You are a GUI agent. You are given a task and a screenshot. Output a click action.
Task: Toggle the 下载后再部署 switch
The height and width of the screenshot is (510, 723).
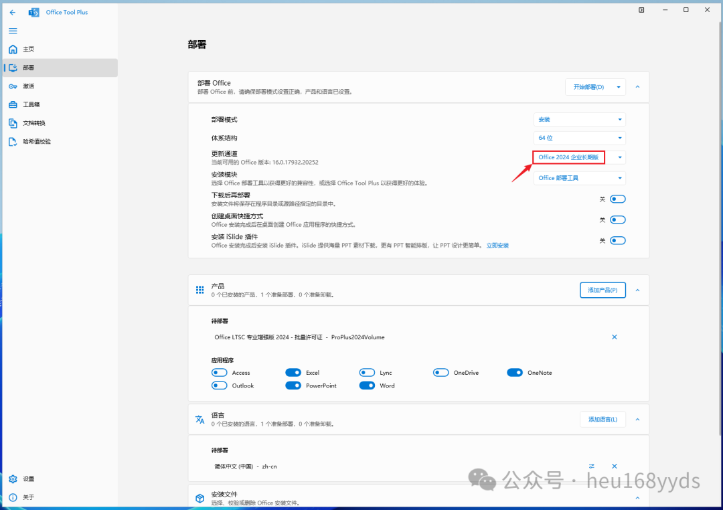coord(617,199)
